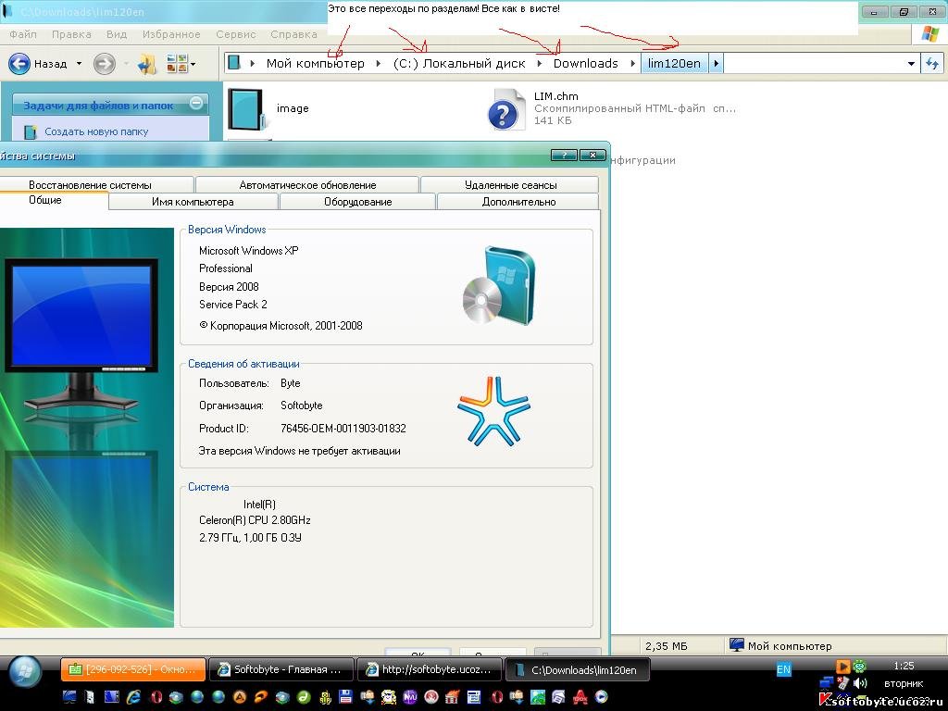Image resolution: width=948 pixels, height=711 pixels.
Task: Refresh the Explorer address bar
Action: point(932,64)
